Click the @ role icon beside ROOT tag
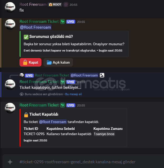Image resolution: width=164 pixels, height=168 pixels. click(x=66, y=5)
